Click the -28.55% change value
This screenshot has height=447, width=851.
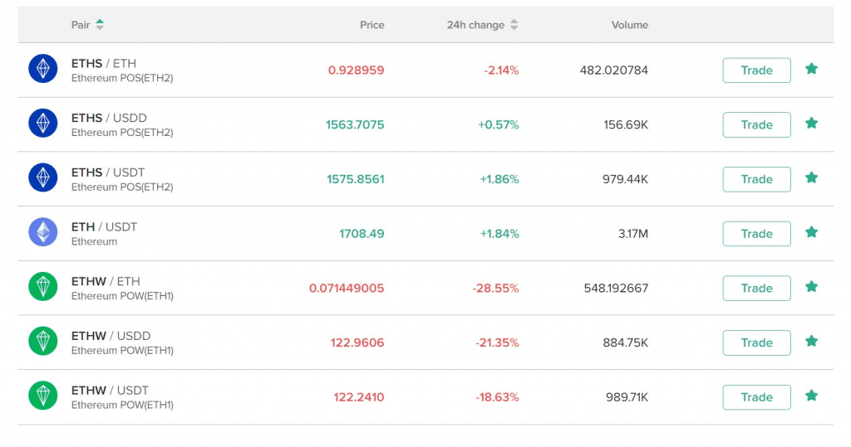tap(495, 289)
